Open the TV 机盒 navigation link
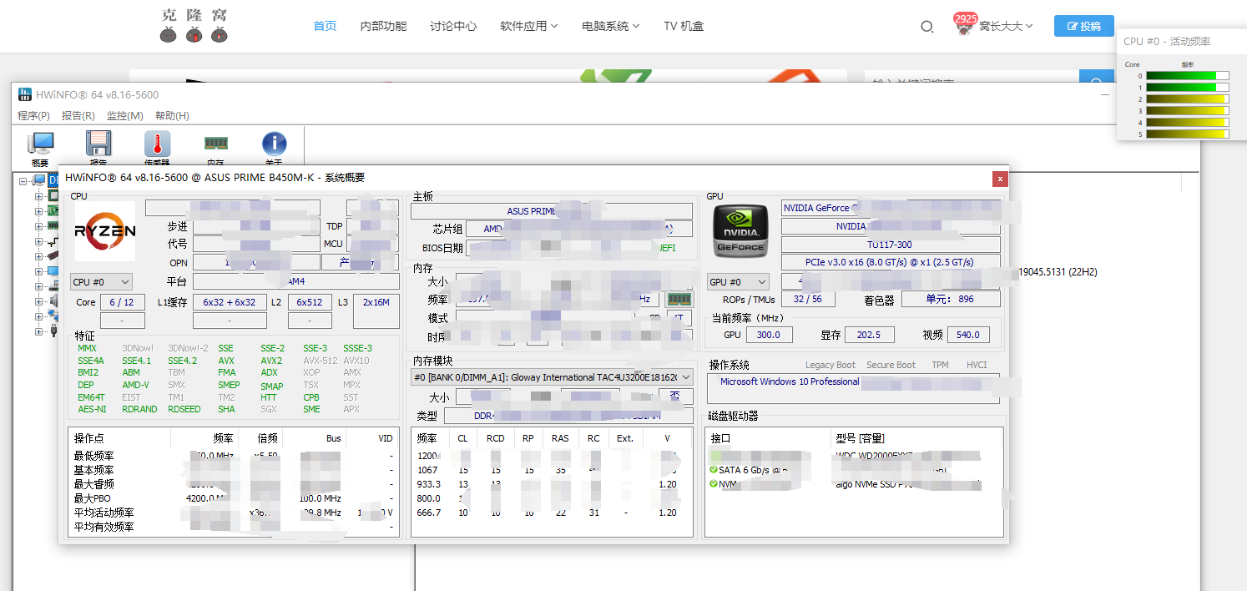Image resolution: width=1247 pixels, height=591 pixels. click(684, 26)
